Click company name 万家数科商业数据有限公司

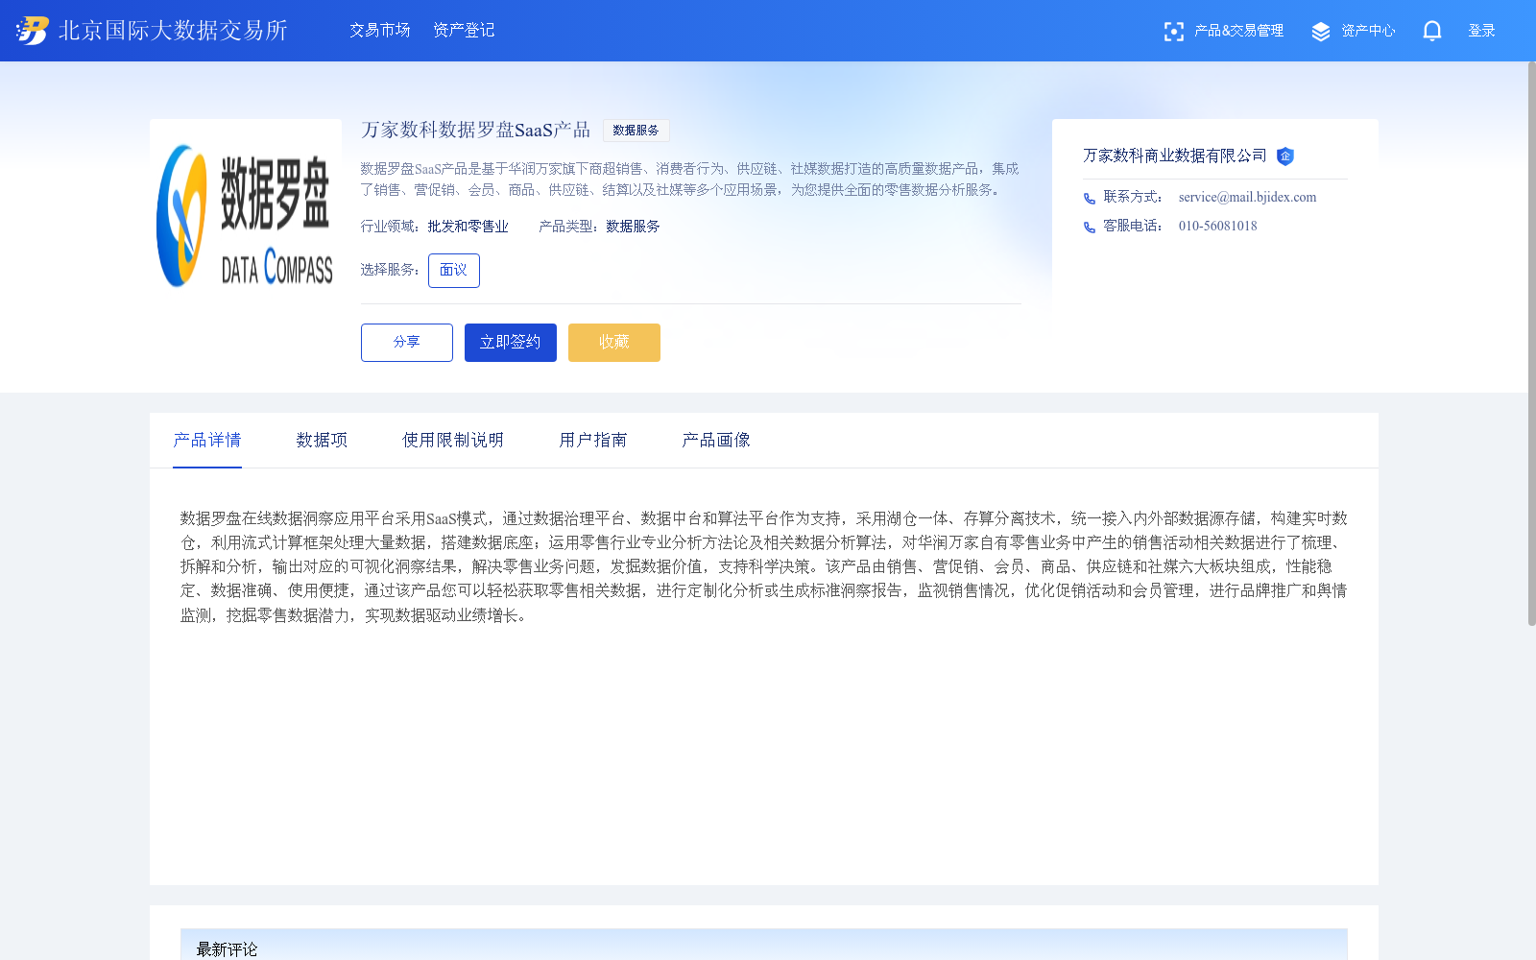tap(1175, 156)
